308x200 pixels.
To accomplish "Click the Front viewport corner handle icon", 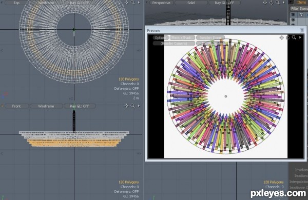I will (x=2, y=106).
